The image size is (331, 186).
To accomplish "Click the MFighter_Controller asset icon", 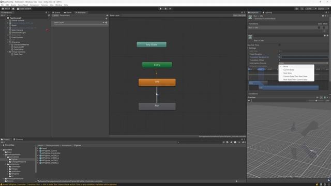I will click(40, 153).
